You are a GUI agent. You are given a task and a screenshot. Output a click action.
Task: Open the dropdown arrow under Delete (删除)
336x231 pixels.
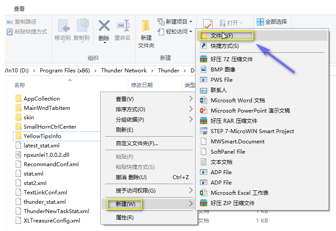point(105,42)
